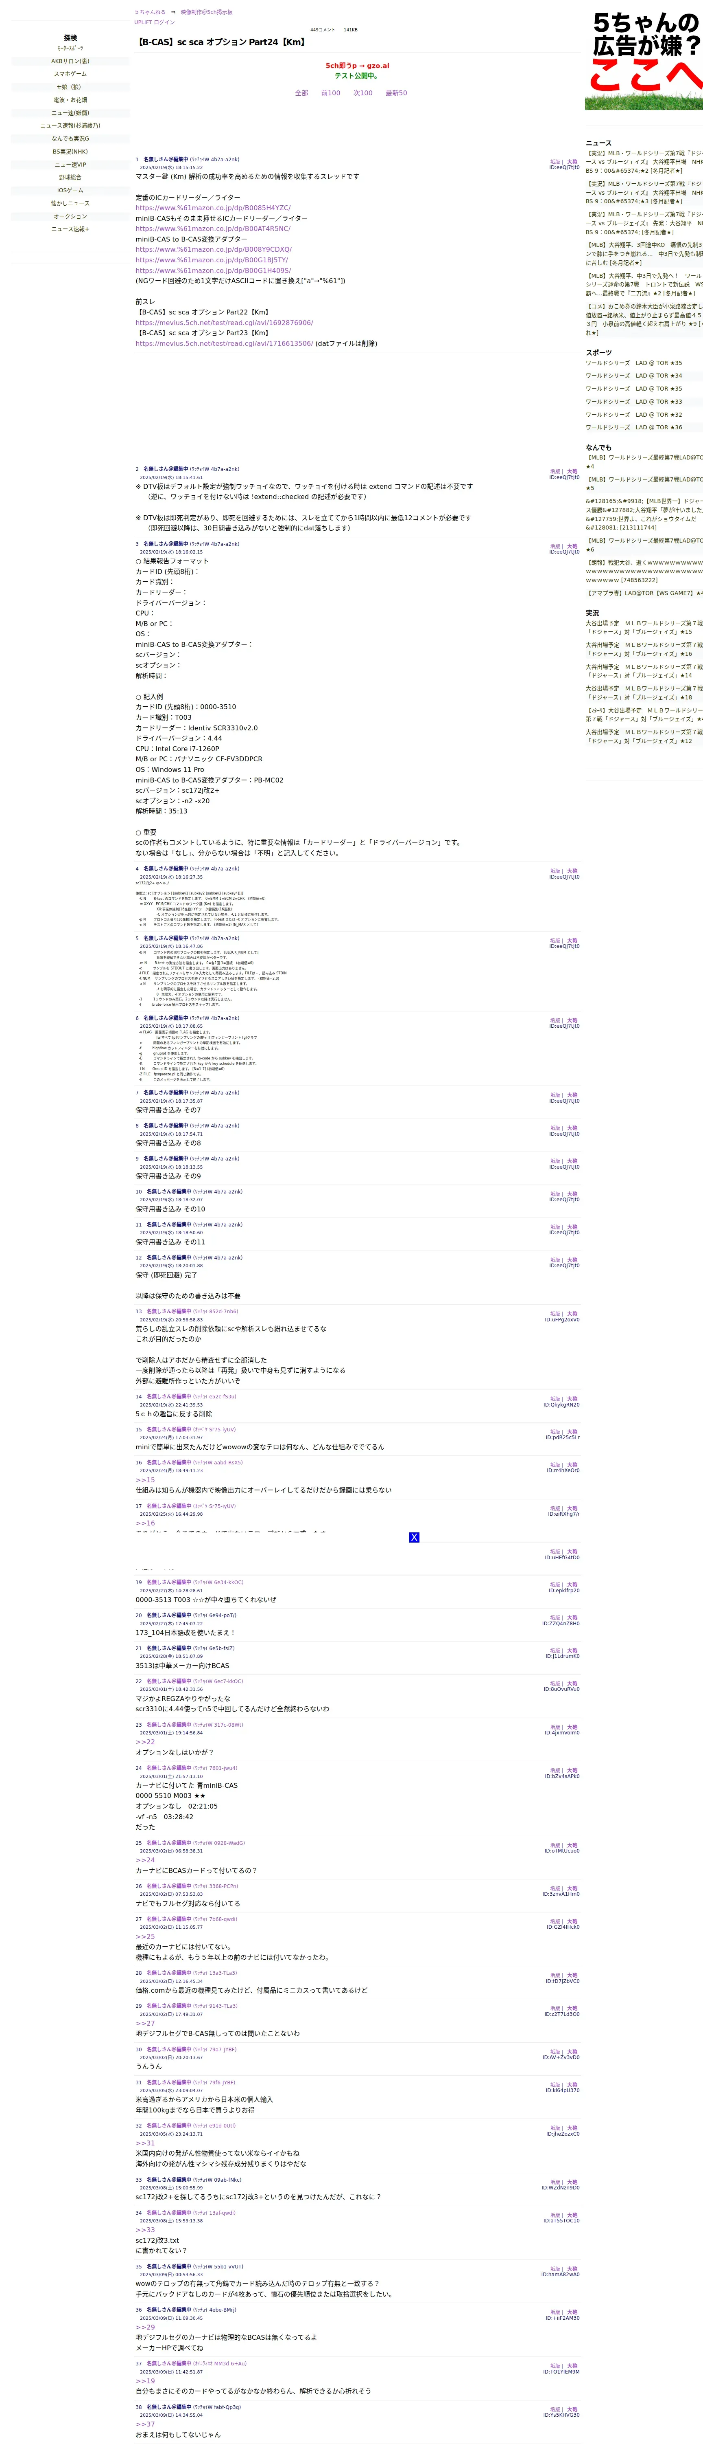Select モ娘（狼） in the sidebar

click(70, 87)
